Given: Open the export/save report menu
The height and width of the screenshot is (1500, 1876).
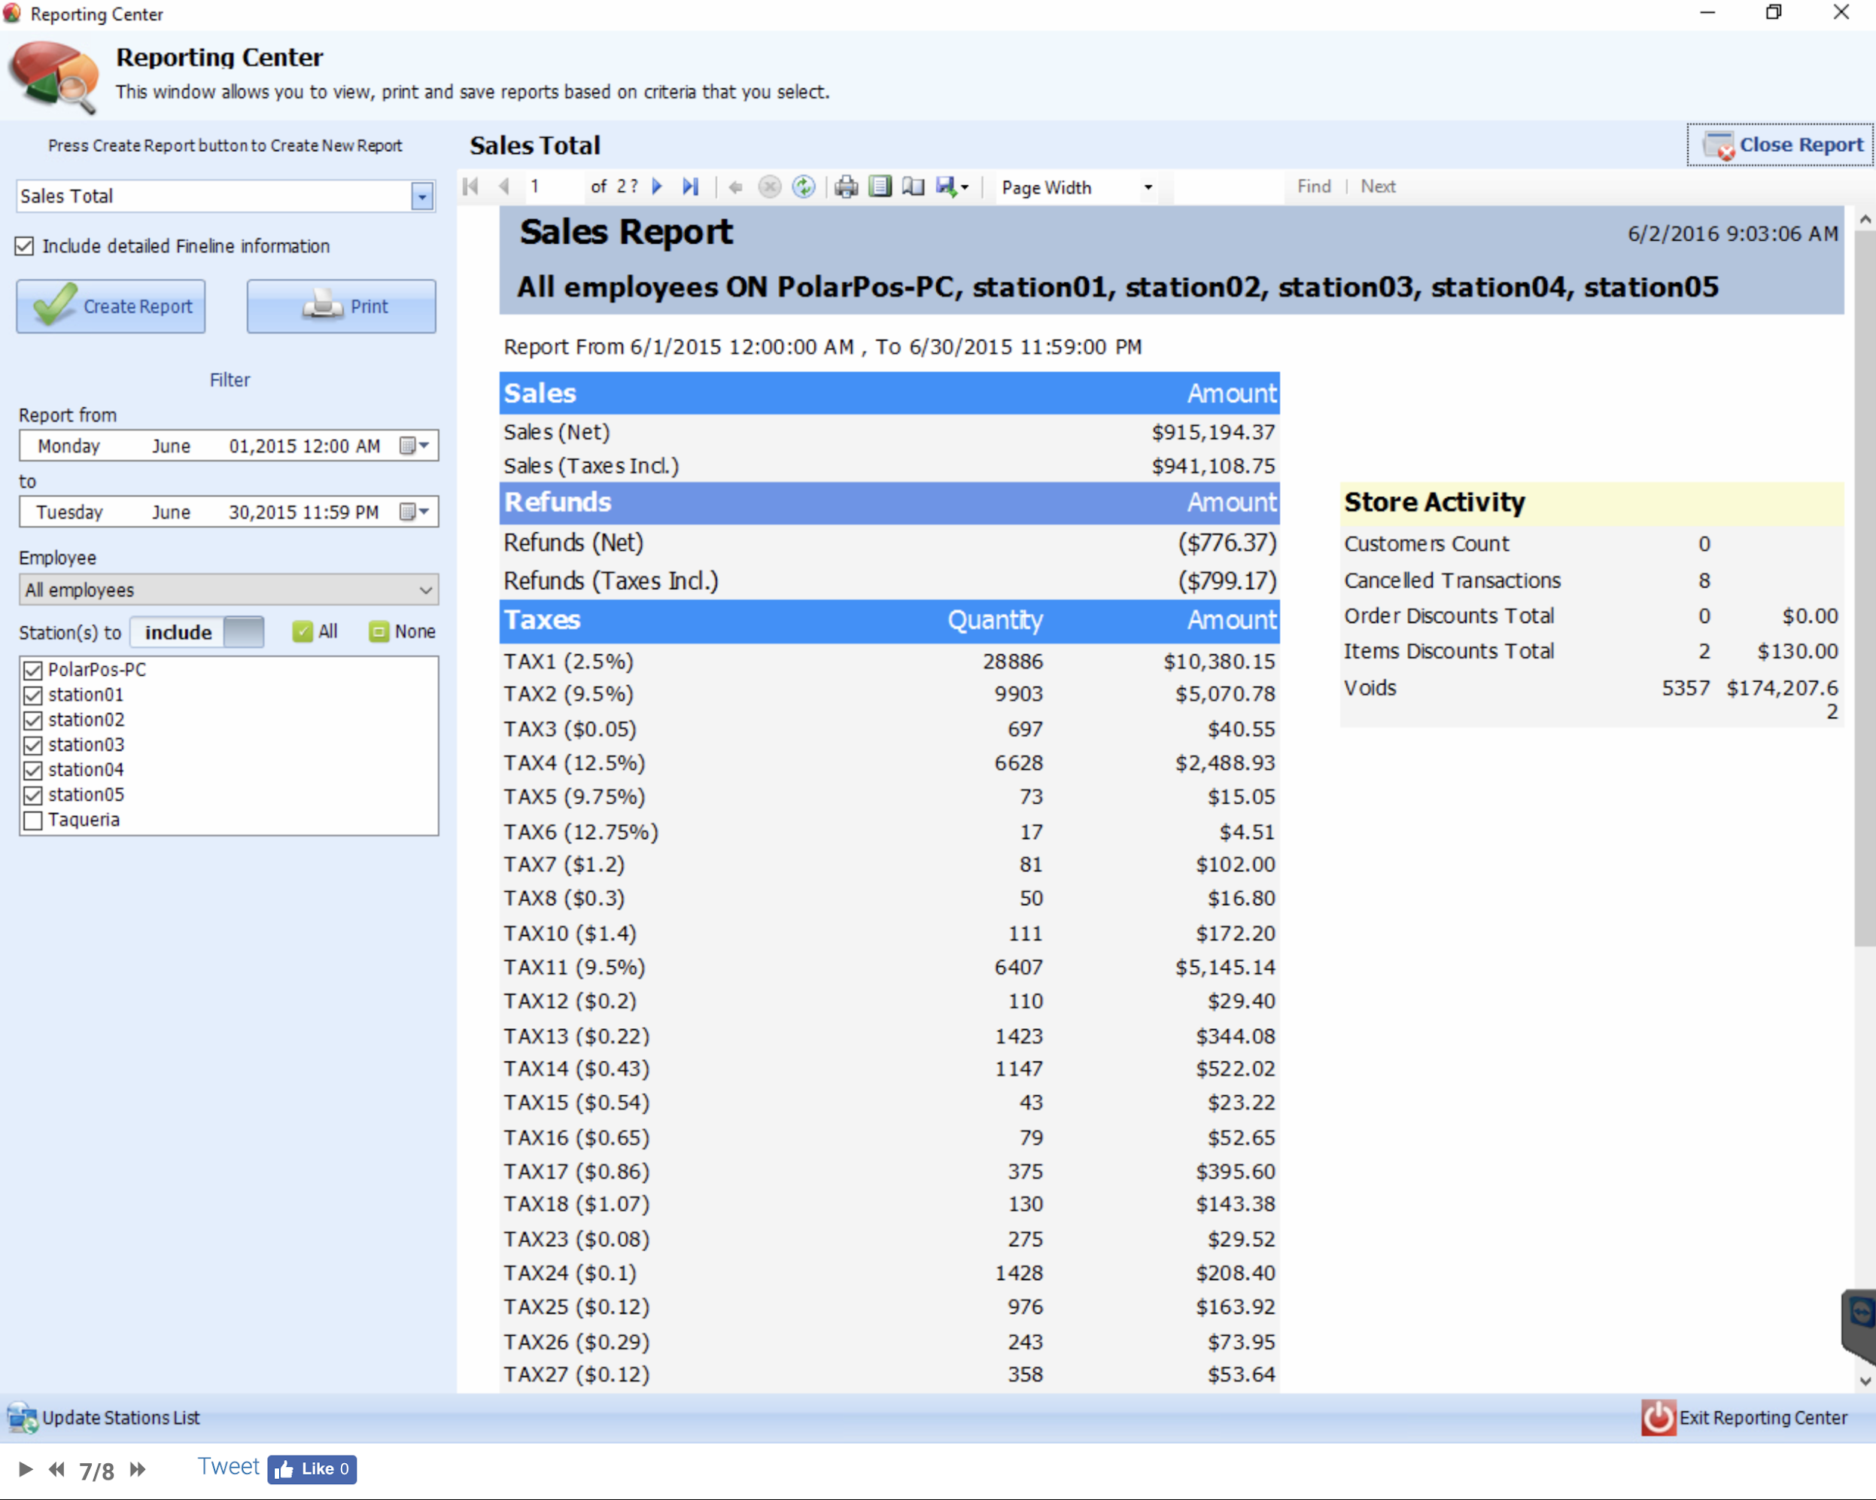Looking at the screenshot, I should pos(952,187).
